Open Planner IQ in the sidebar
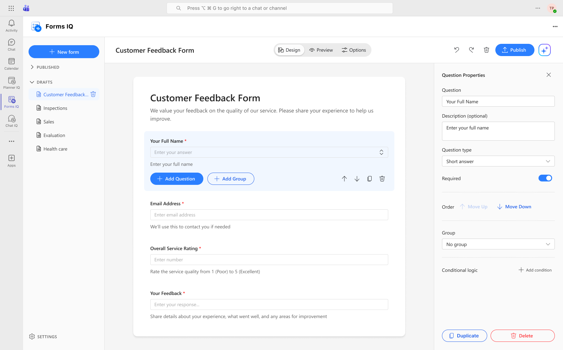 tap(12, 83)
